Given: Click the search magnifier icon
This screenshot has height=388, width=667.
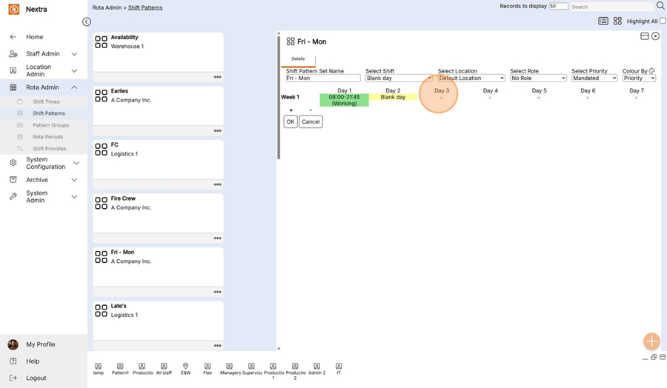Looking at the screenshot, I should pyautogui.click(x=660, y=6).
